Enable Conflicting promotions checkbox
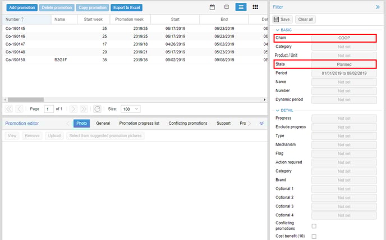 tap(314, 226)
